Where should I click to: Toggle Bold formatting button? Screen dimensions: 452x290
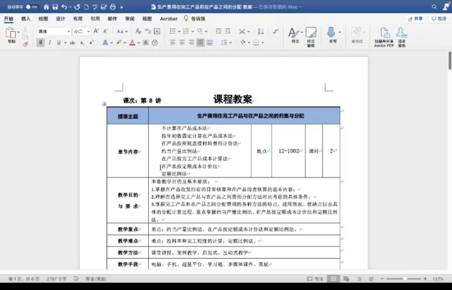[41, 42]
